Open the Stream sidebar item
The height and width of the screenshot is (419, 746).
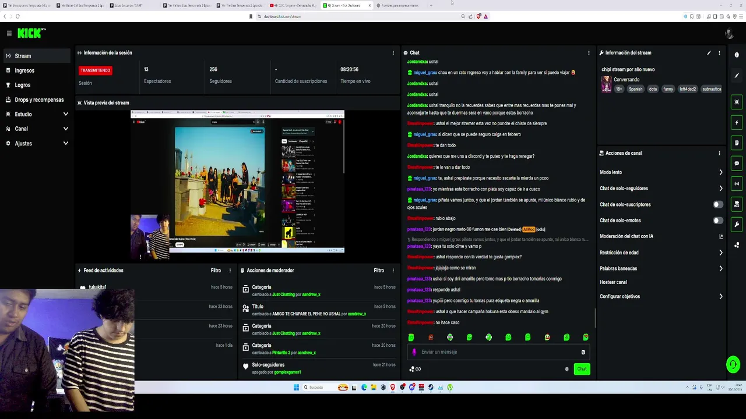tap(37, 56)
